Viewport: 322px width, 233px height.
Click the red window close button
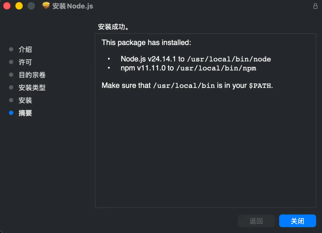click(x=7, y=6)
